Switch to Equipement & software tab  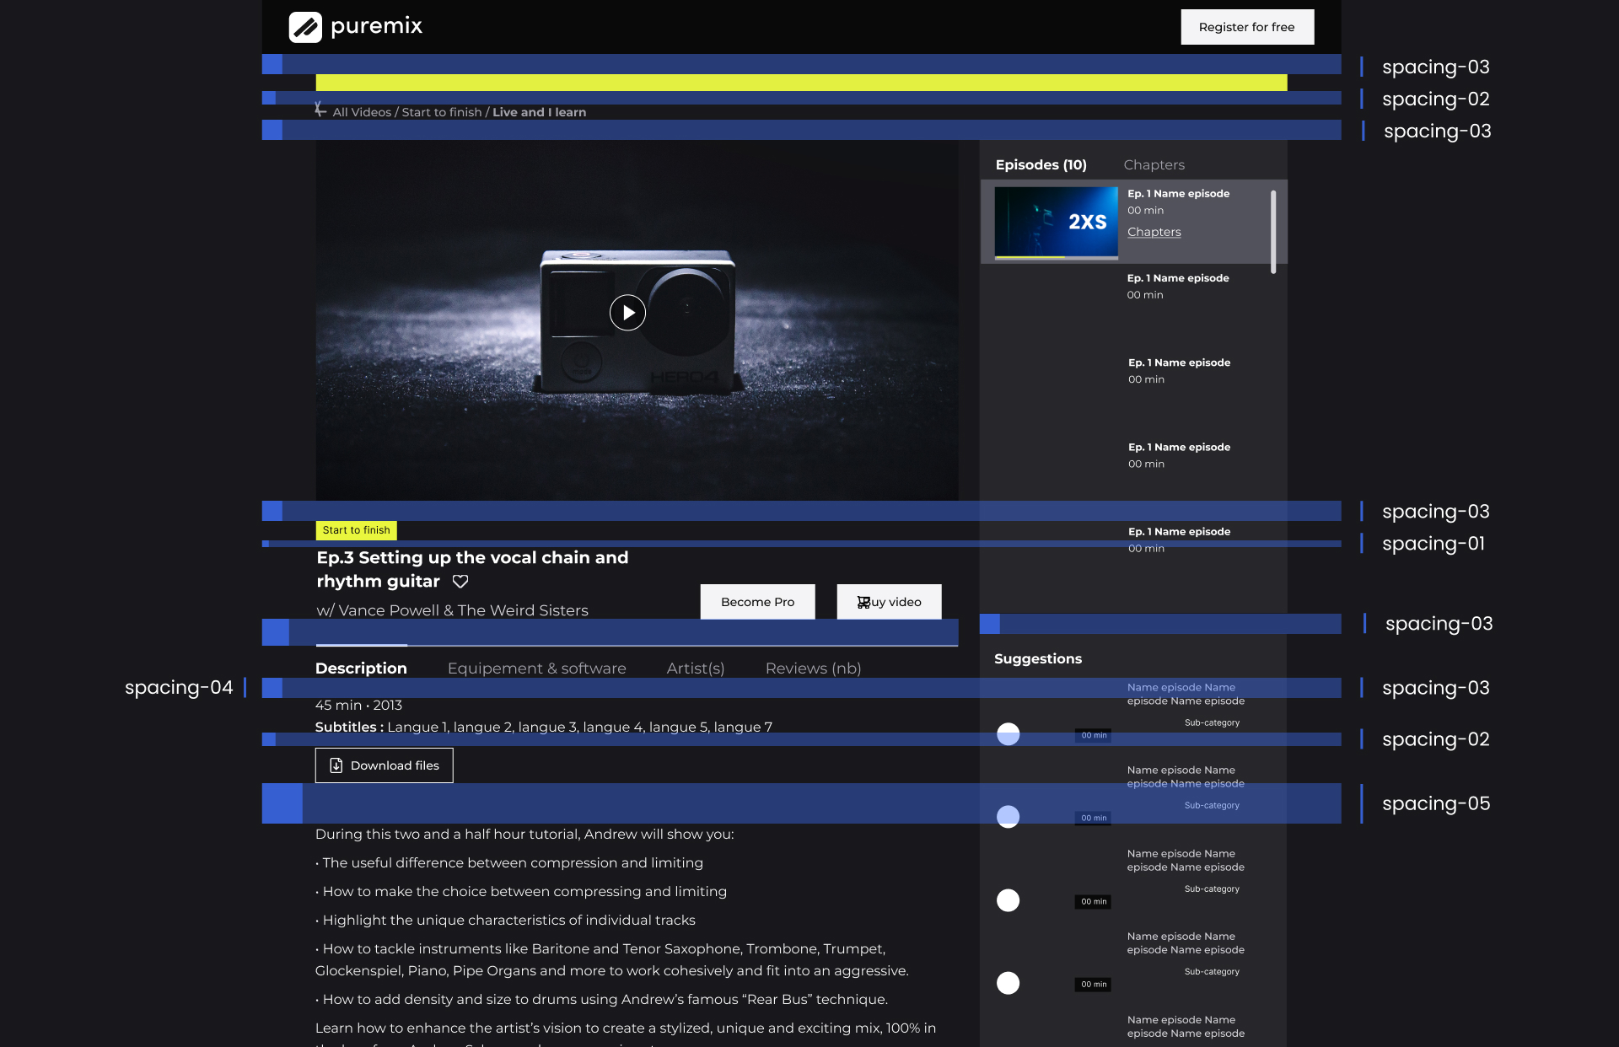tap(536, 668)
